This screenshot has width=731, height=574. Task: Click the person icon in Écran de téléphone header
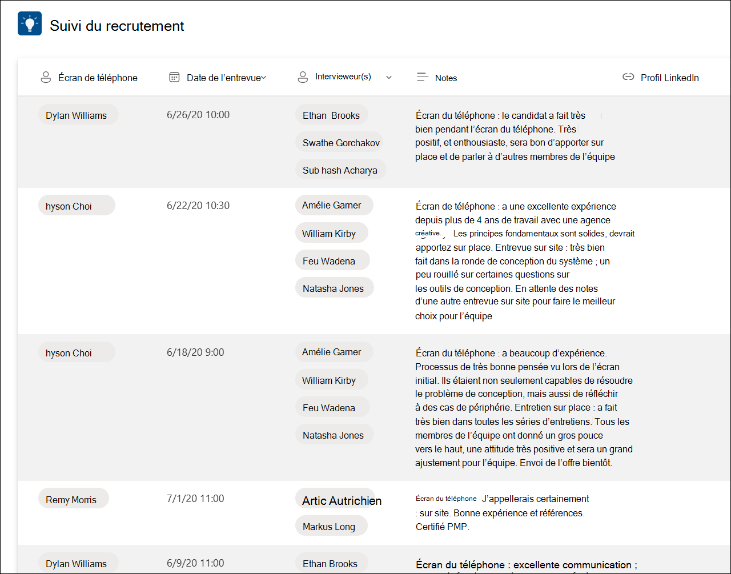point(46,78)
